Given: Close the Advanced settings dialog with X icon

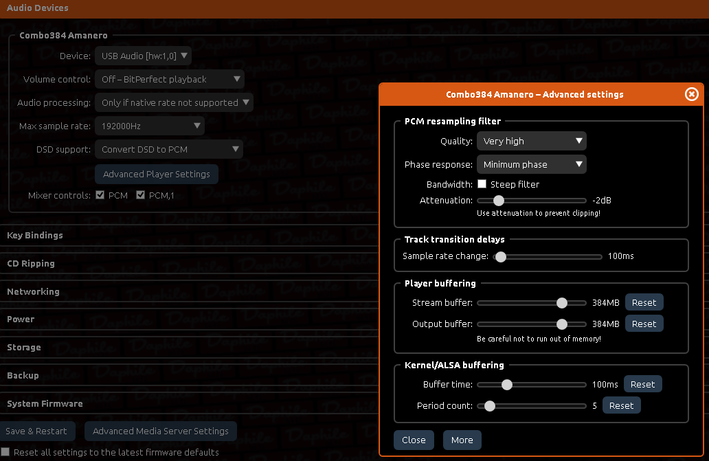Looking at the screenshot, I should (x=691, y=94).
